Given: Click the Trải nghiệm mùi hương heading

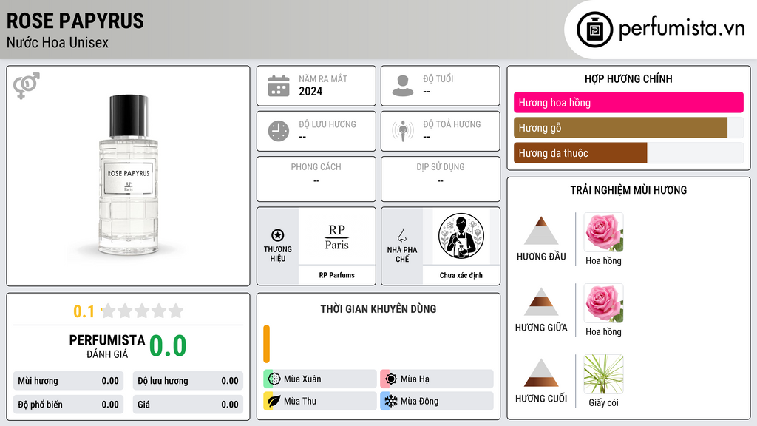Looking at the screenshot, I should click(x=628, y=190).
